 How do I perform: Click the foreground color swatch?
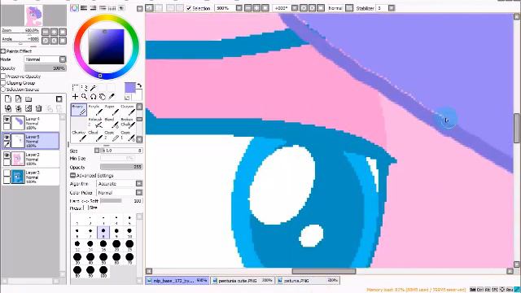130,88
